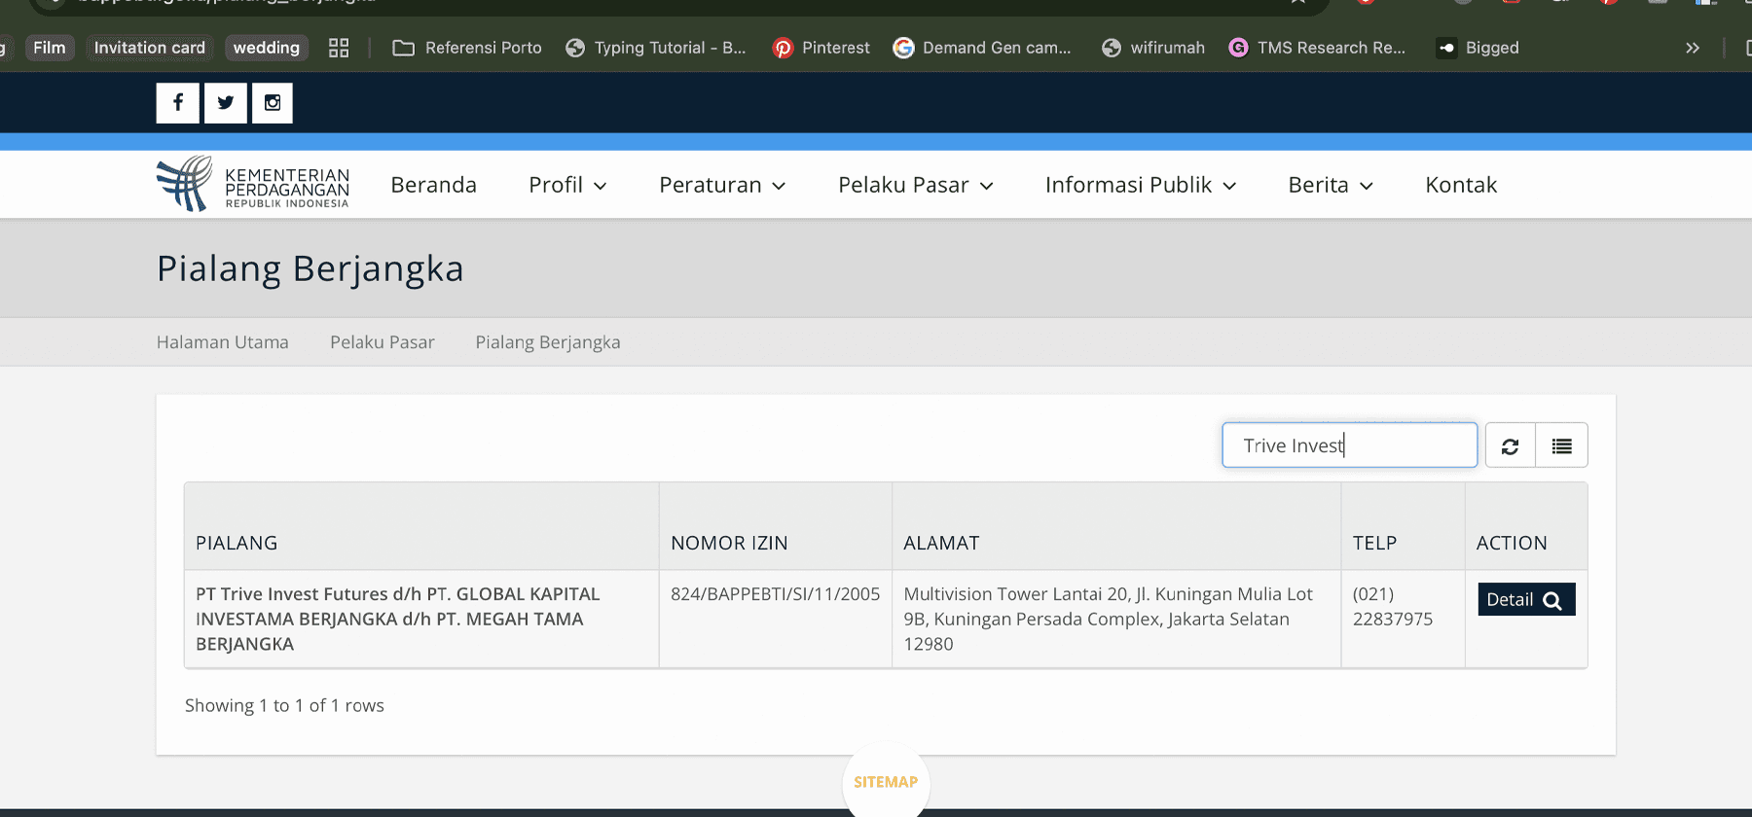
Task: Open the browser tab groups grid icon
Action: (339, 48)
